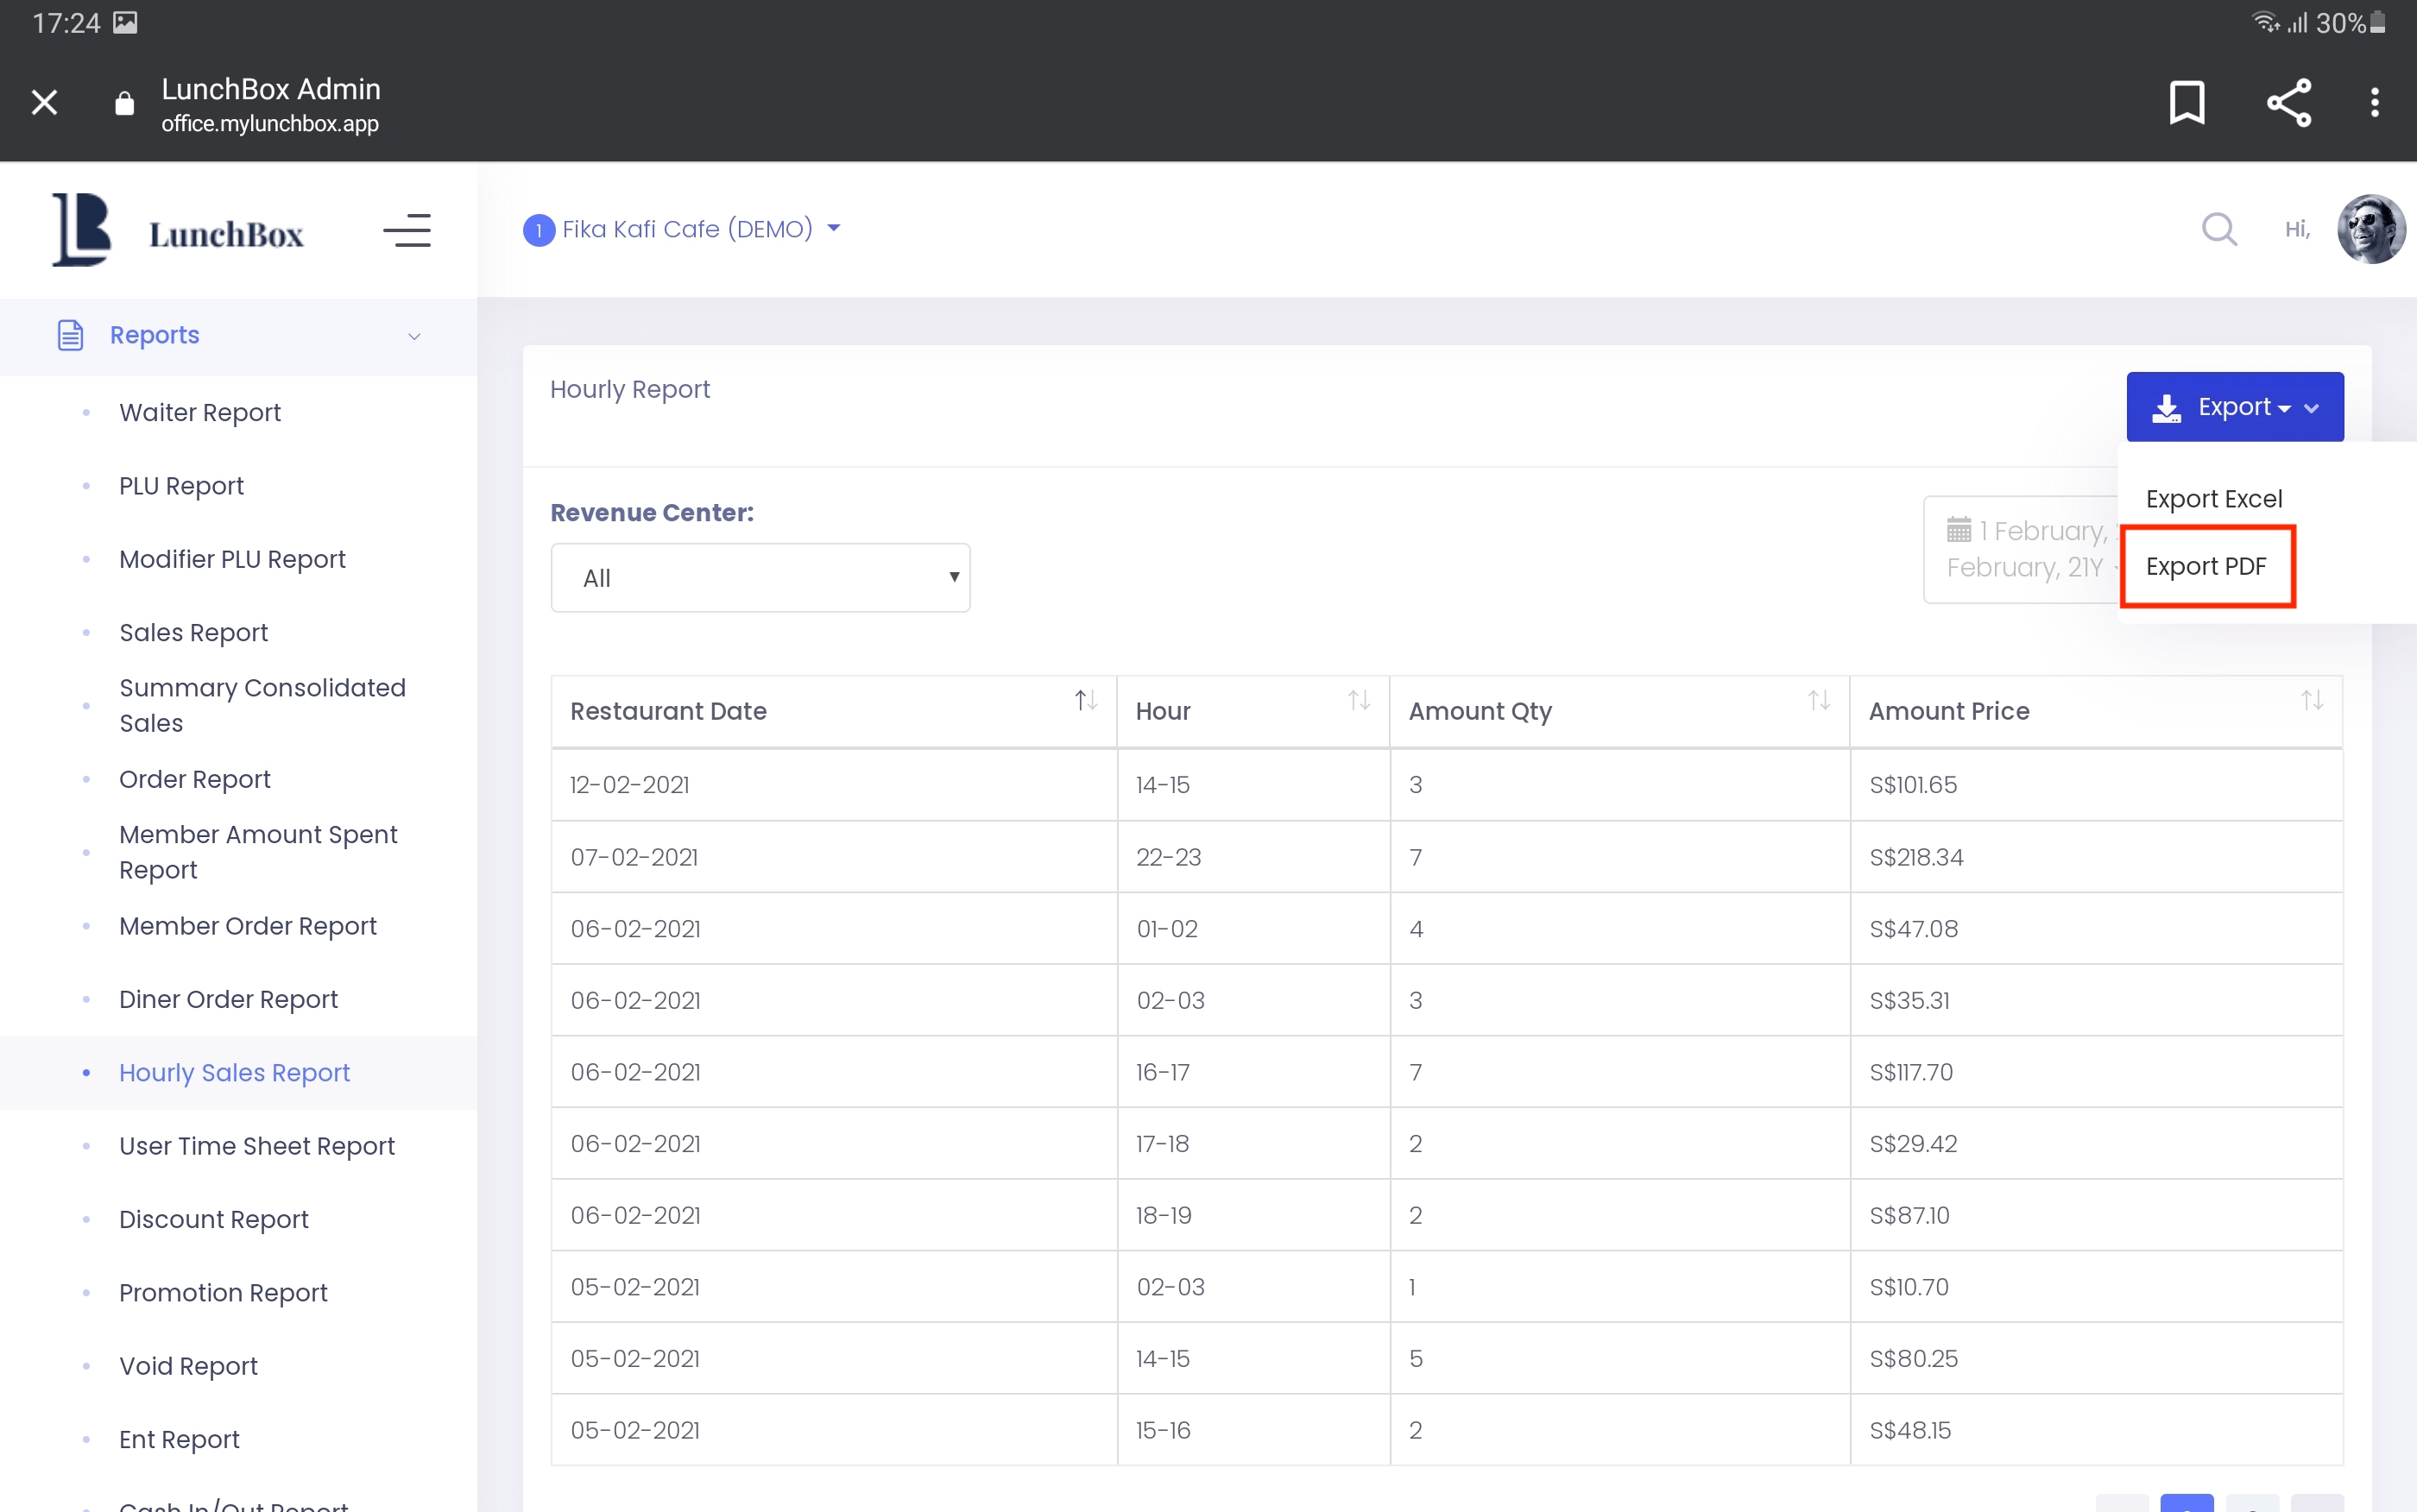Click the Export dropdown button
Image resolution: width=2417 pixels, height=1512 pixels.
[x=2234, y=407]
